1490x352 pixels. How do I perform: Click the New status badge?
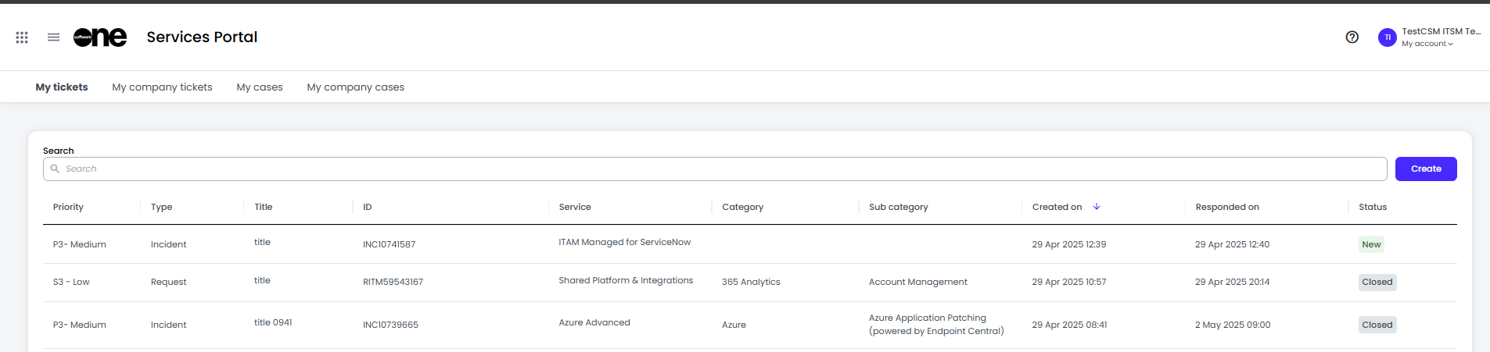(x=1370, y=244)
